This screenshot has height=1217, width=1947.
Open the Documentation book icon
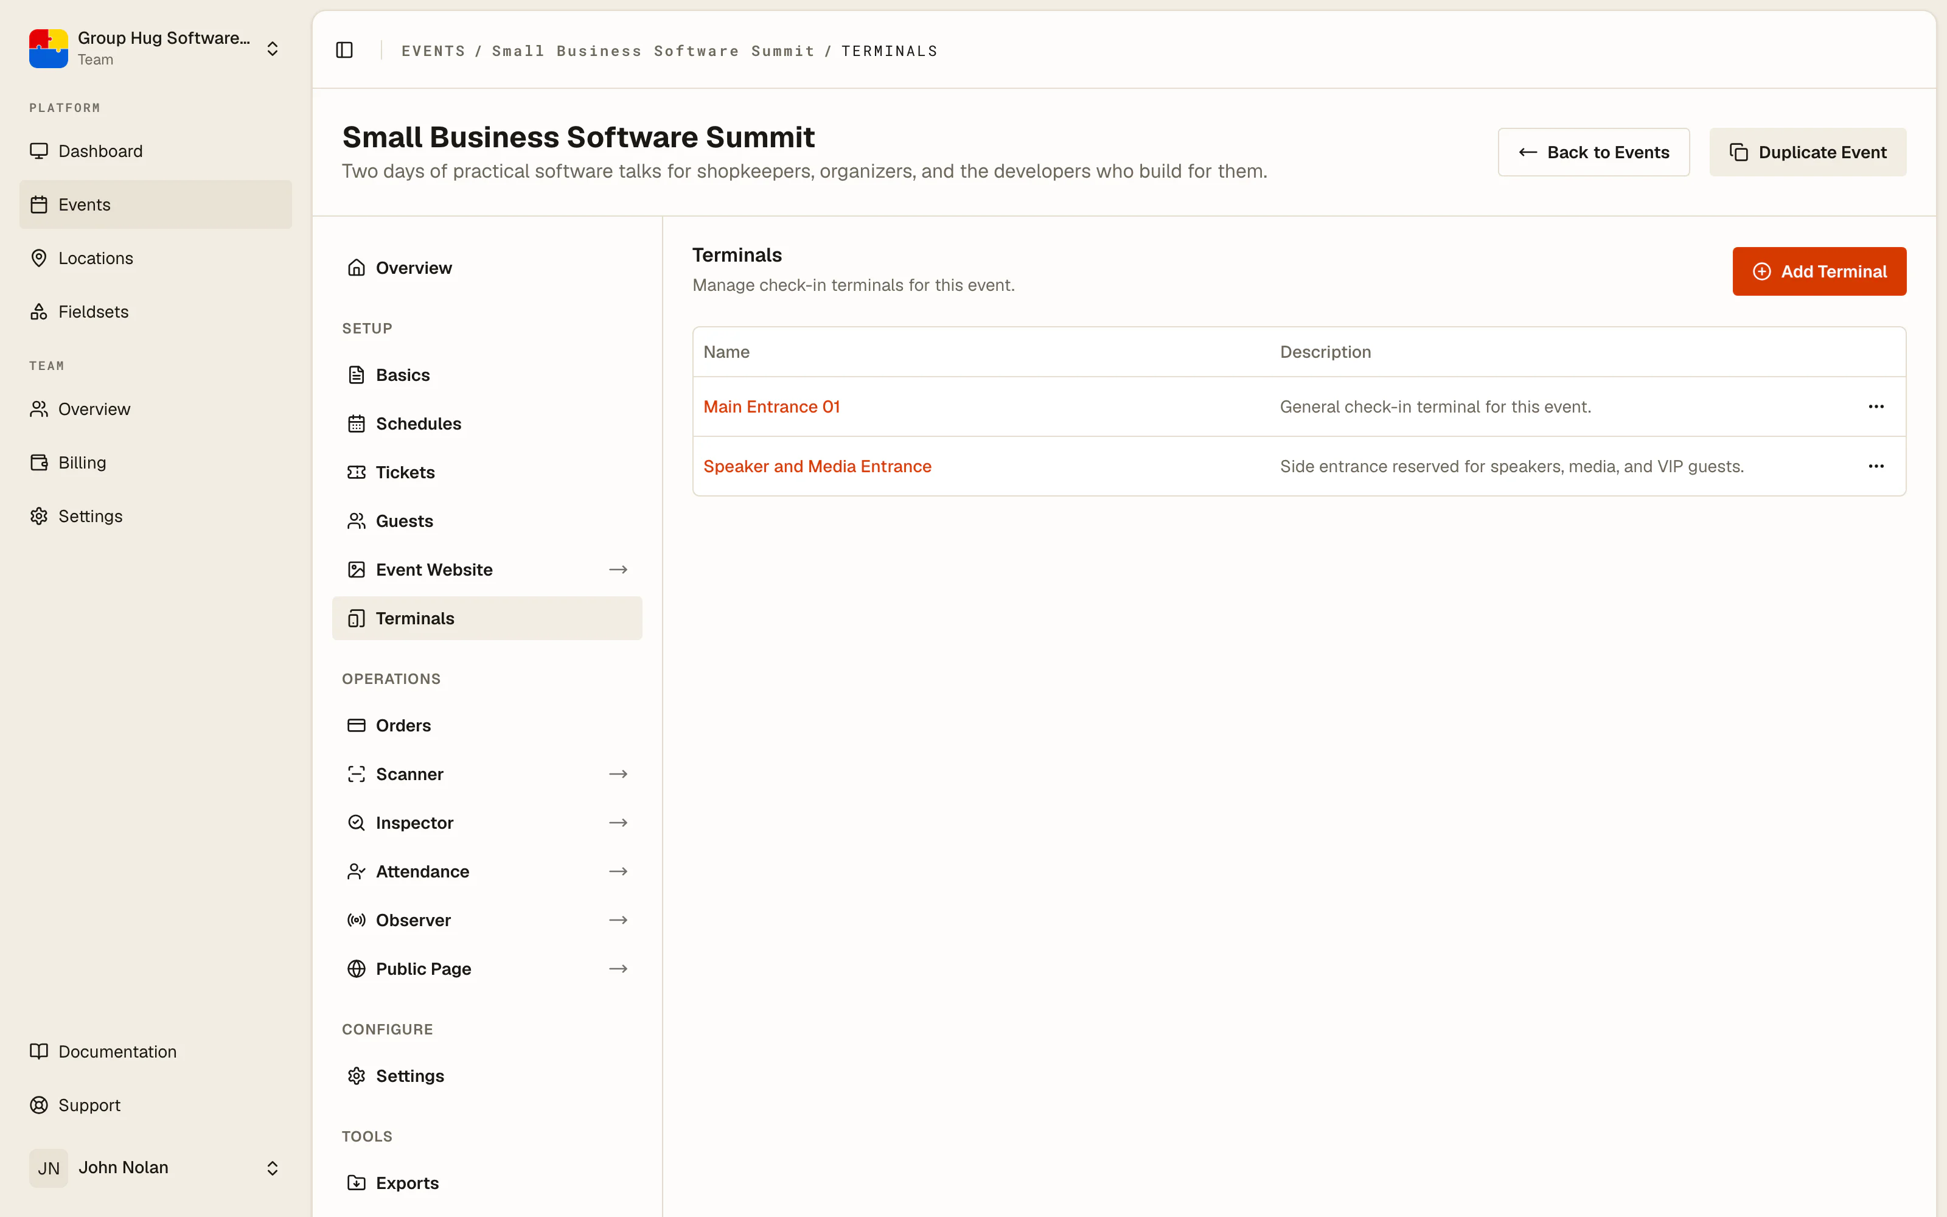(x=38, y=1051)
